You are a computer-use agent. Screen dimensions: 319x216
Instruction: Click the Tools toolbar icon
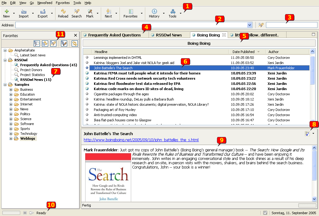[x=173, y=11]
